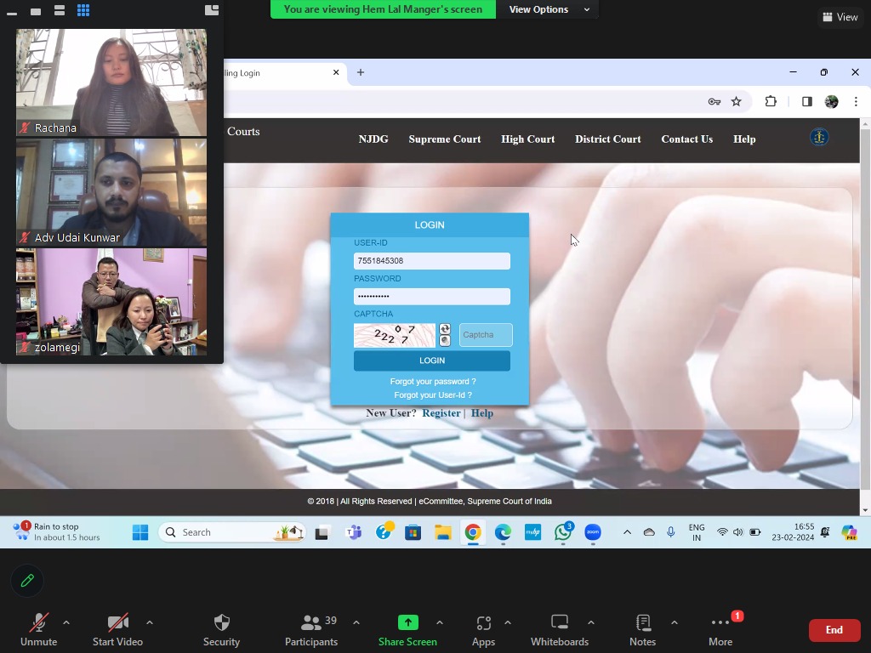Image resolution: width=871 pixels, height=653 pixels.
Task: Bookmark the page with the star icon
Action: coord(736,102)
